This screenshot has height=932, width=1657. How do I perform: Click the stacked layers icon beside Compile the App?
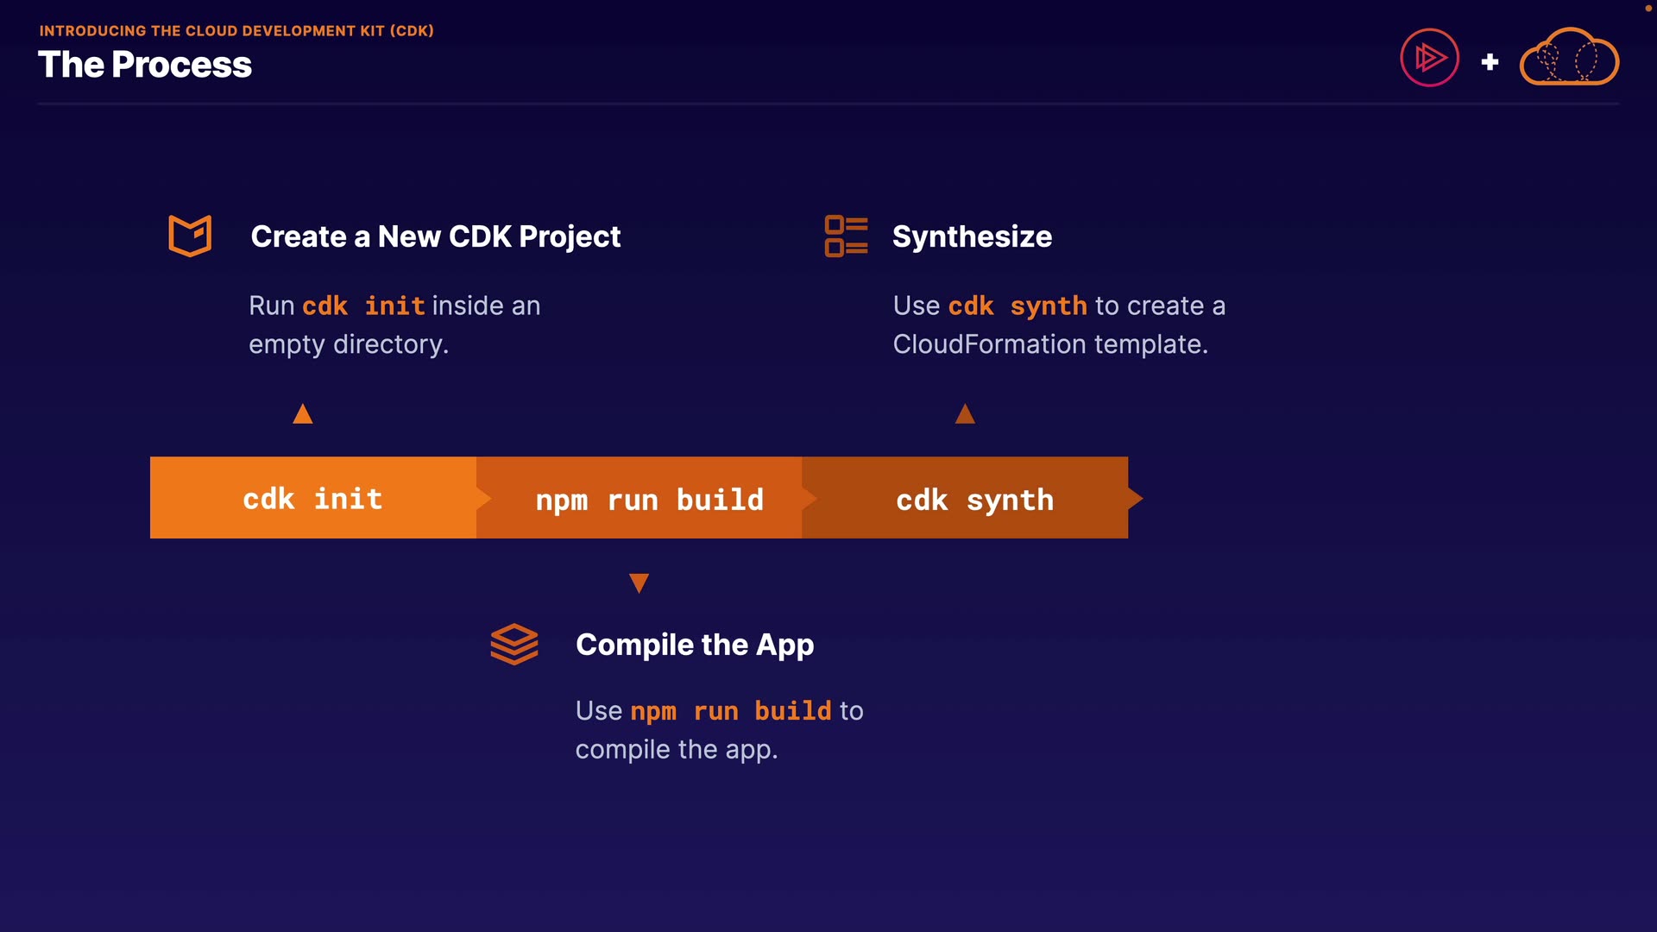pyautogui.click(x=514, y=644)
